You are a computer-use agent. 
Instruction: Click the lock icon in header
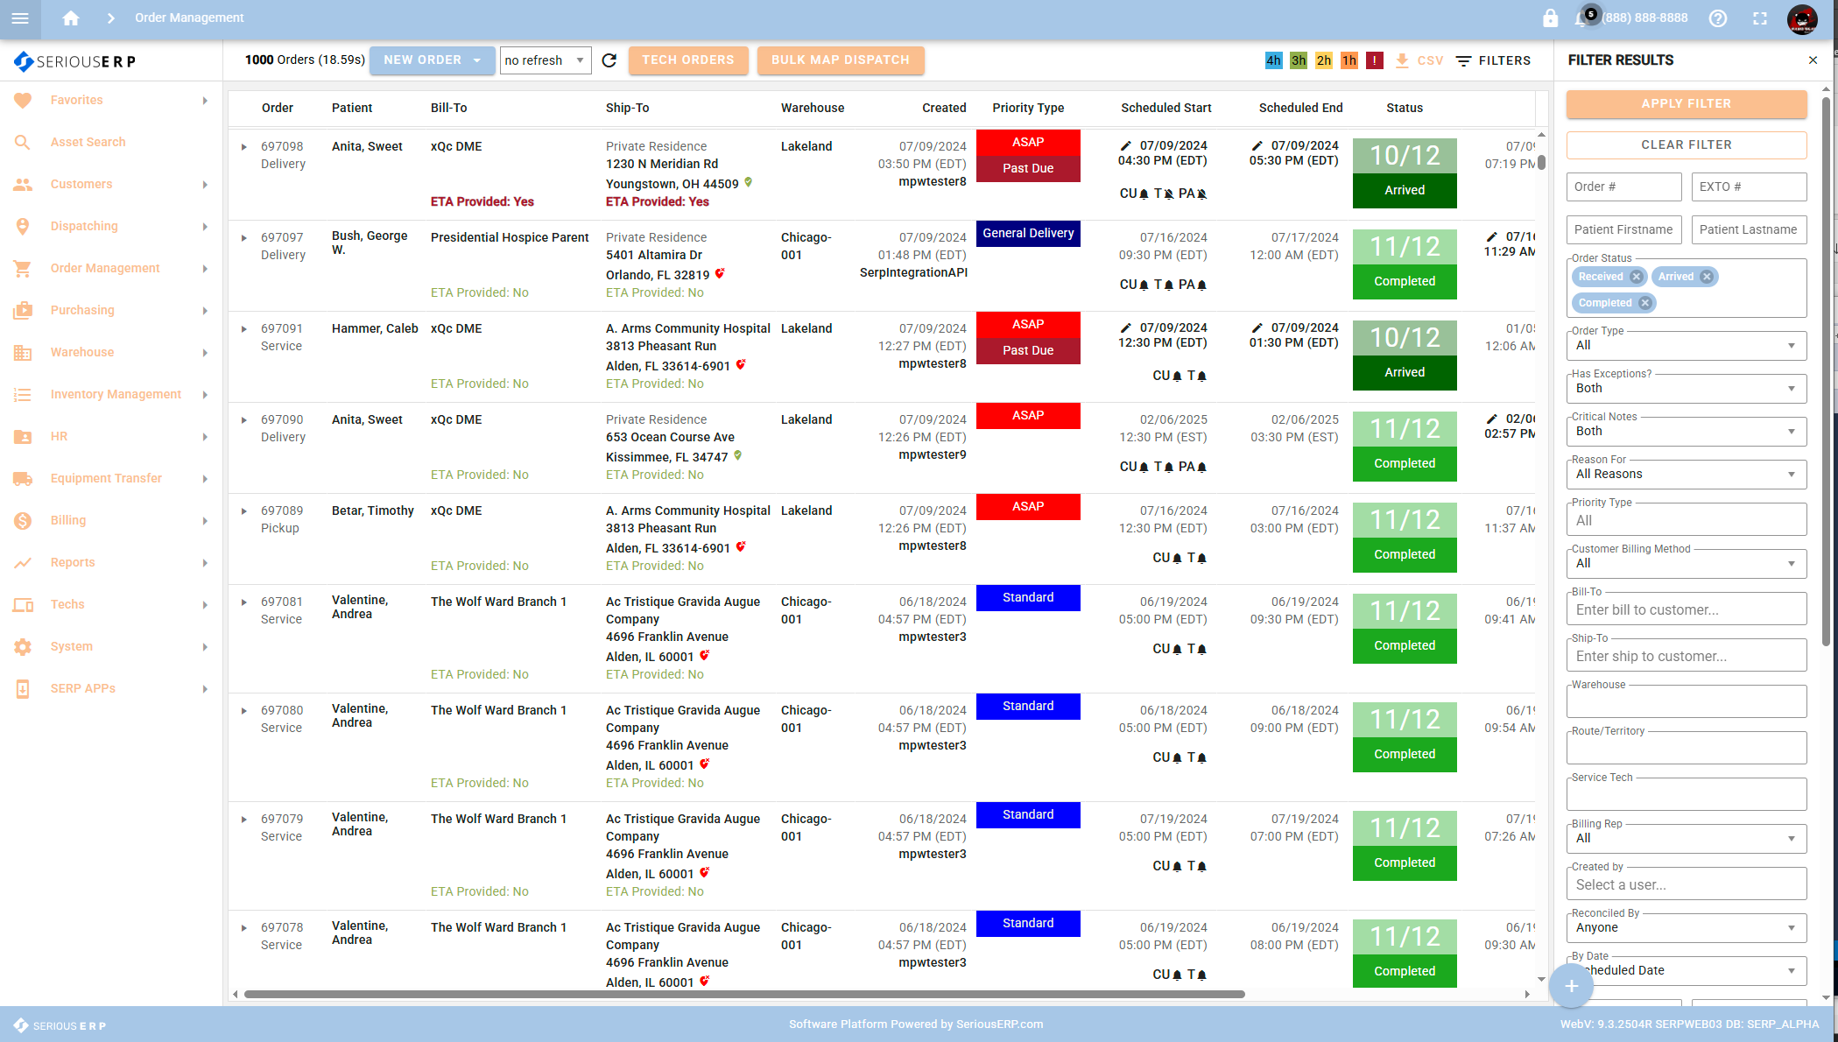(1550, 18)
